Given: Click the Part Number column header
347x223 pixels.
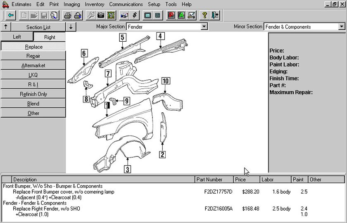Looking at the screenshot, I should point(214,179).
